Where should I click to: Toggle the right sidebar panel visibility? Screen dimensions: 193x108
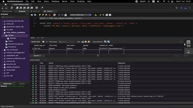(x=189, y=8)
